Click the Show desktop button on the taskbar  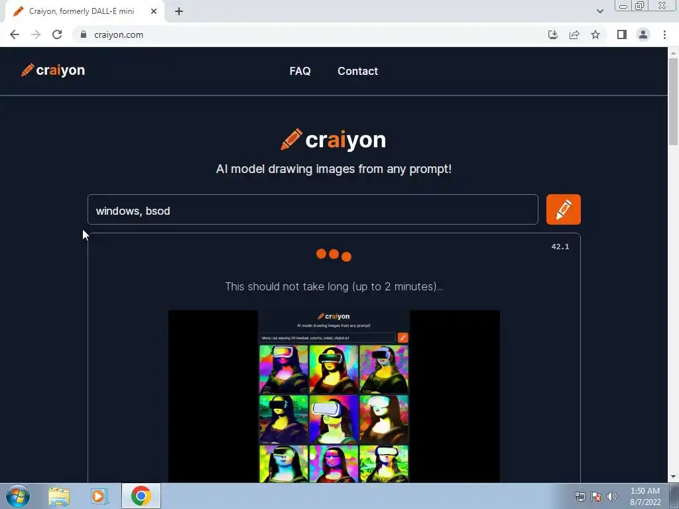pos(674,496)
